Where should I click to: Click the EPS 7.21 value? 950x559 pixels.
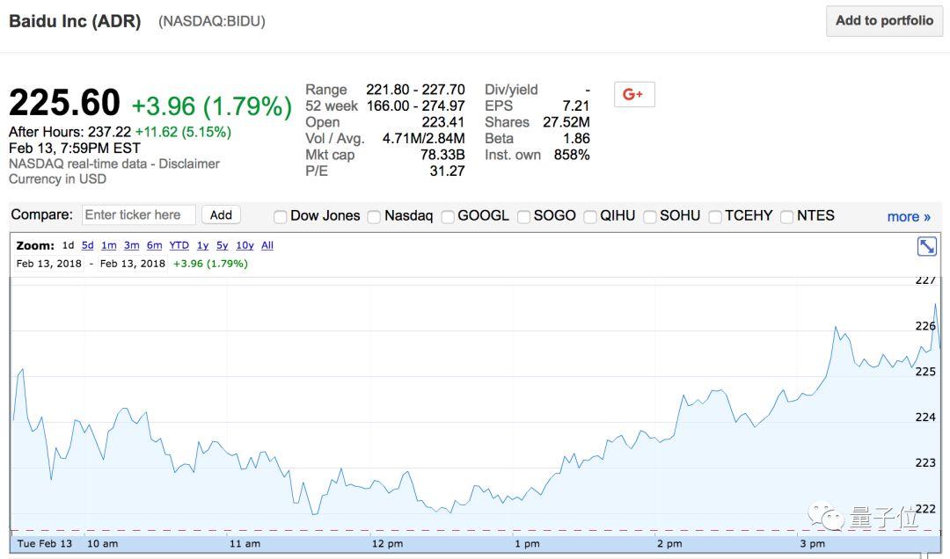[576, 106]
